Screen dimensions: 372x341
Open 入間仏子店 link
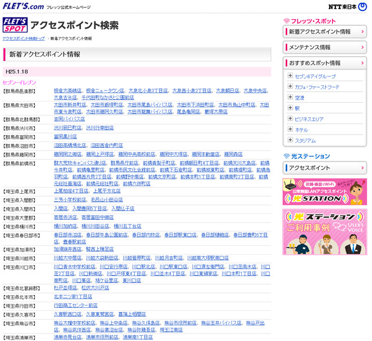(123, 209)
